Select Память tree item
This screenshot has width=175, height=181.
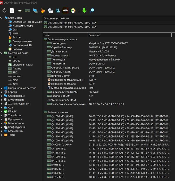click(15, 69)
